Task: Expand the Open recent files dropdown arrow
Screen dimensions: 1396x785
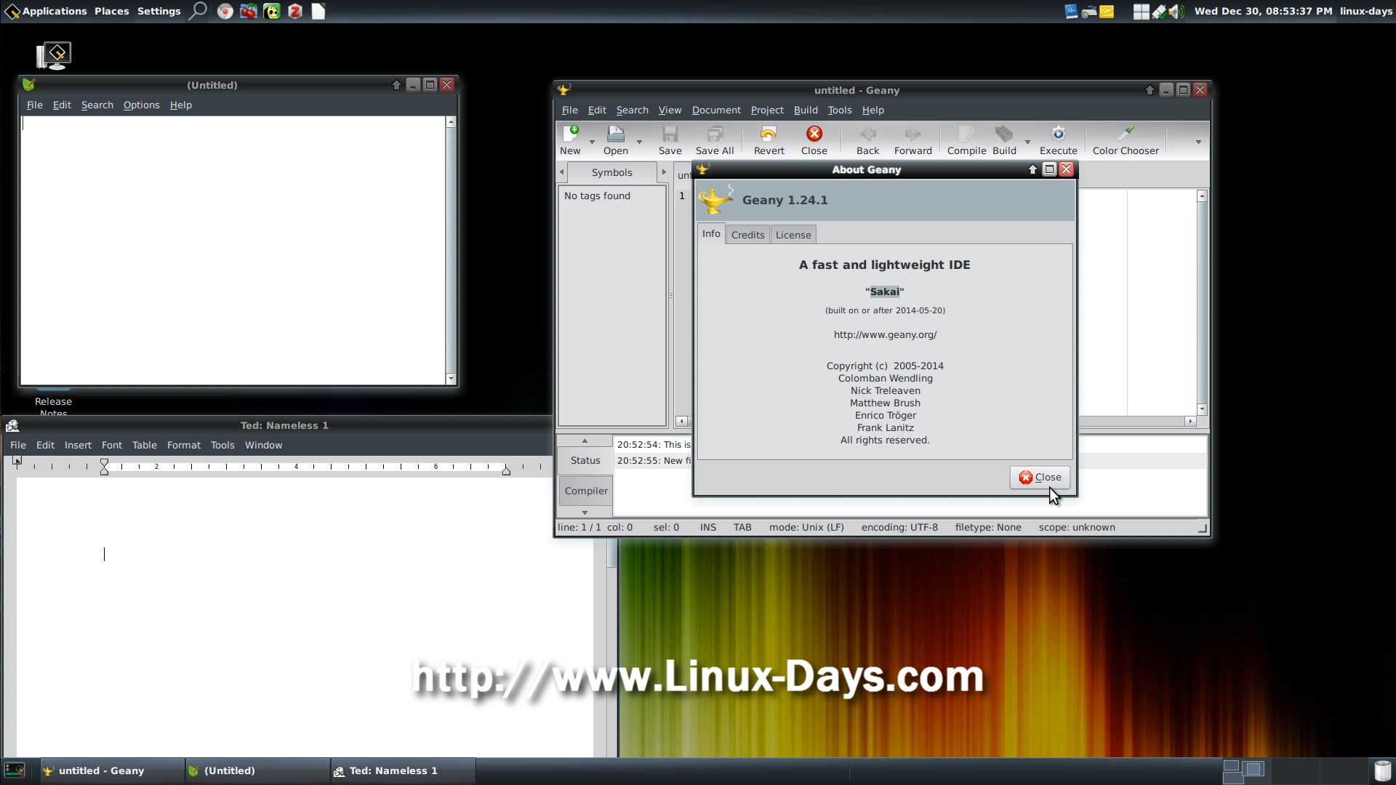Action: [639, 142]
